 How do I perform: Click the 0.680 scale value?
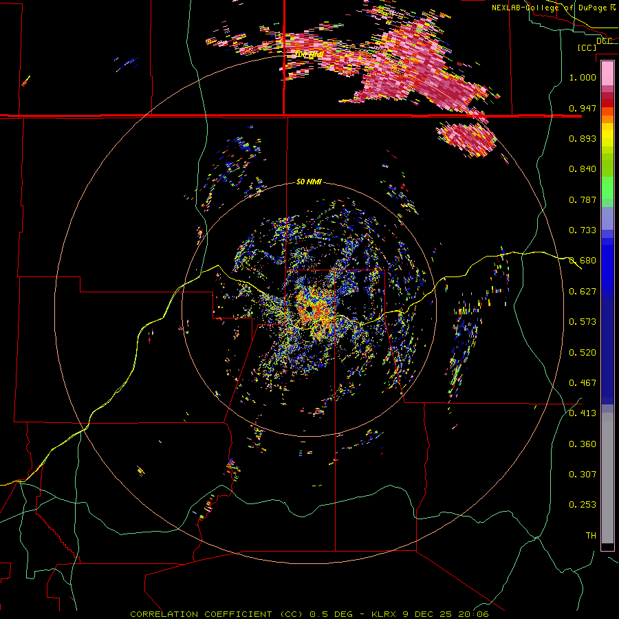[583, 261]
